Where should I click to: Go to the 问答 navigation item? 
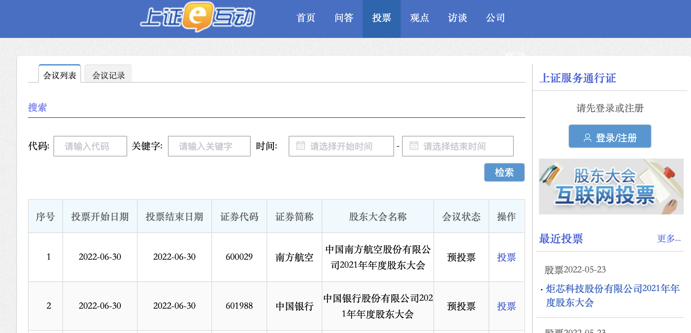[x=344, y=18]
